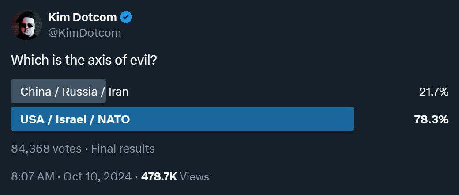Click the word "China" in first option
The height and width of the screenshot is (195, 459).
[x=36, y=92]
